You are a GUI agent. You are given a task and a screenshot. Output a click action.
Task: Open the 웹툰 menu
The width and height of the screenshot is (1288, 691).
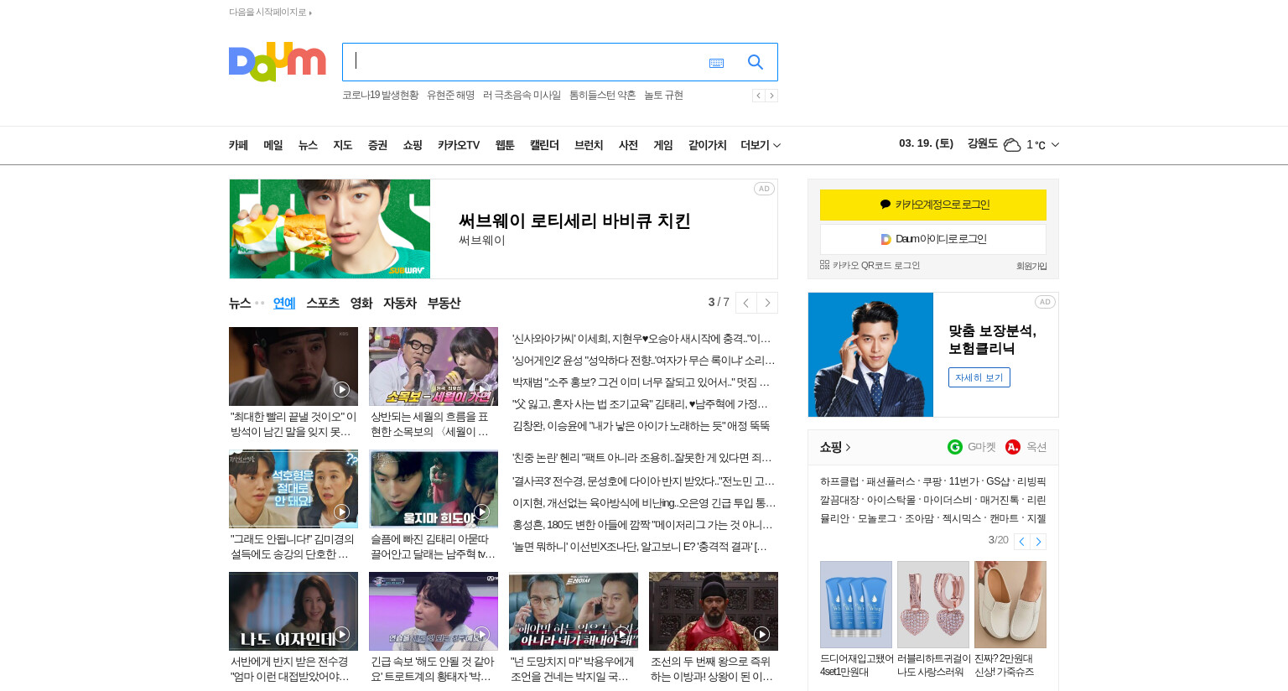[505, 145]
